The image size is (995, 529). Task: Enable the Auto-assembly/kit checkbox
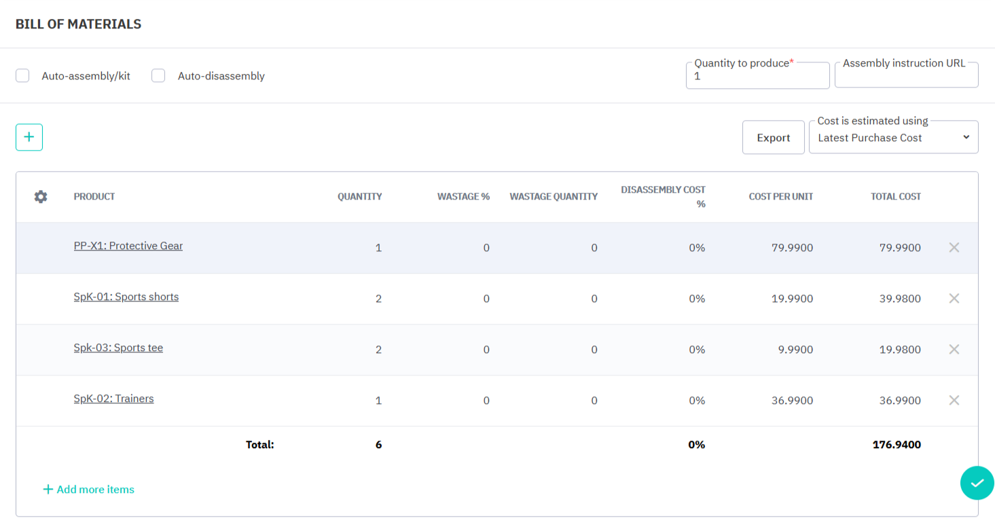click(x=22, y=76)
